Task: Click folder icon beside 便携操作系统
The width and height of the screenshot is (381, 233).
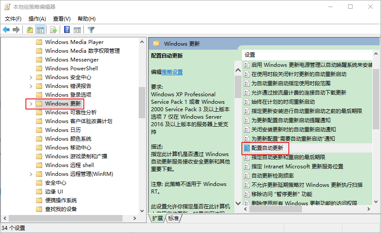Action: 39,200
